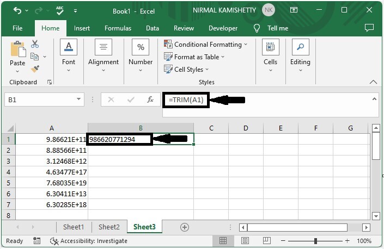Run the ABC spelling check icon

[x=59, y=10]
